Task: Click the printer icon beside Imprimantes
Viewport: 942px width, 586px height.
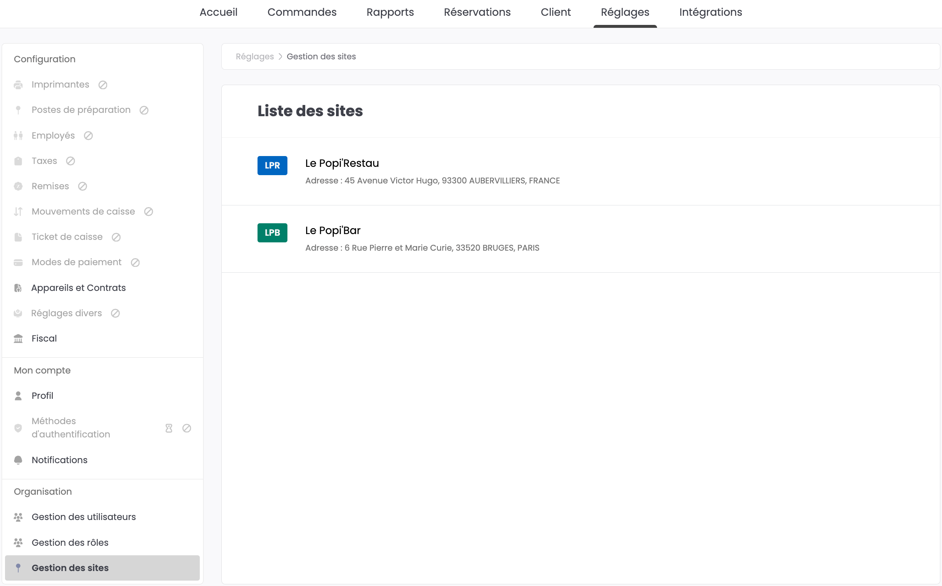Action: (x=18, y=85)
